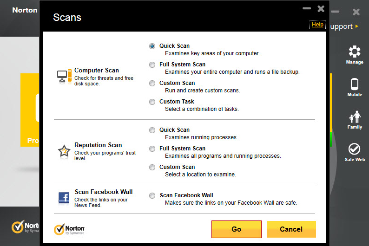Click the Computer Scan monitor icon
The height and width of the screenshot is (246, 369).
[x=64, y=77]
